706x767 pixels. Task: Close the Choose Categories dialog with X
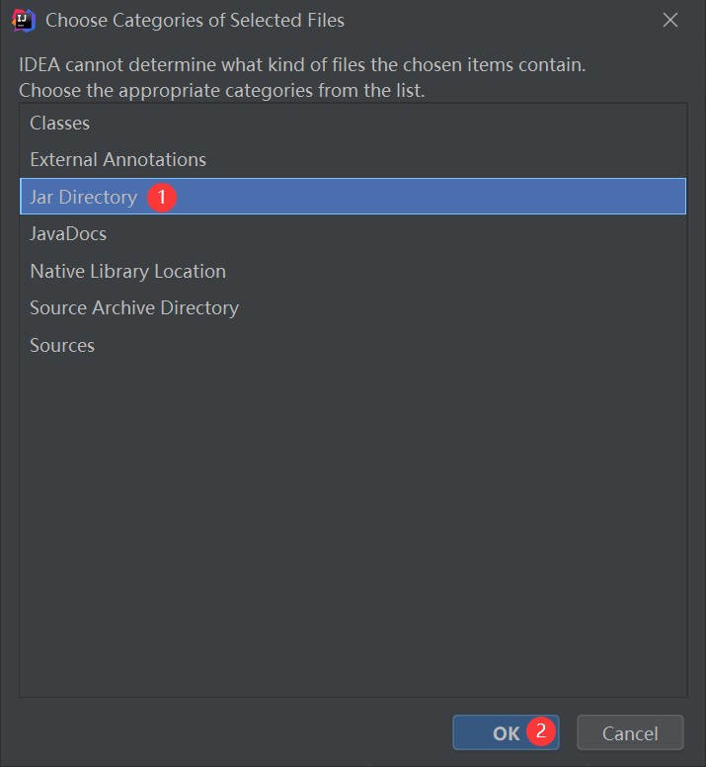point(669,20)
